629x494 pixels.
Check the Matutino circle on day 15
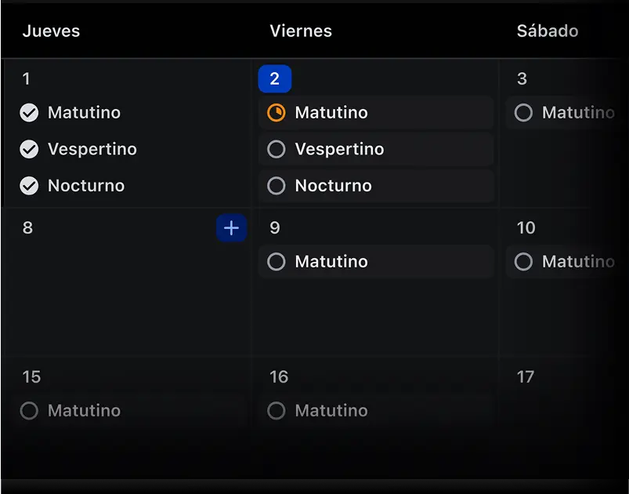[x=29, y=411]
